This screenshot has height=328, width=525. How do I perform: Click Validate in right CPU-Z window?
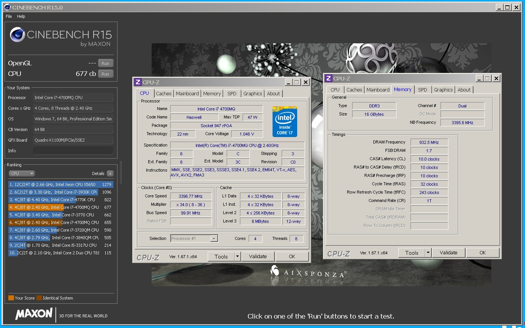click(x=449, y=253)
